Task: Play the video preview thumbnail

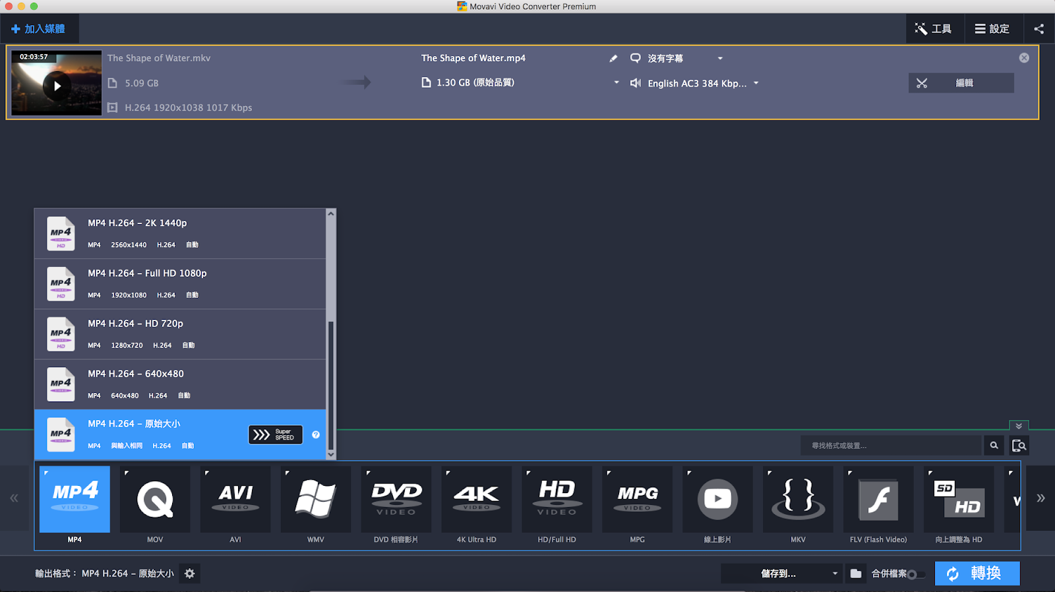Action: point(57,86)
